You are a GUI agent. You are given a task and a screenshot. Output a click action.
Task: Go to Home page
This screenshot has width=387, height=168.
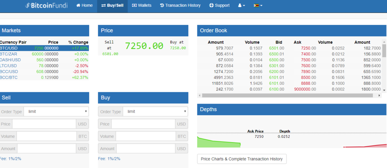tap(84, 5)
